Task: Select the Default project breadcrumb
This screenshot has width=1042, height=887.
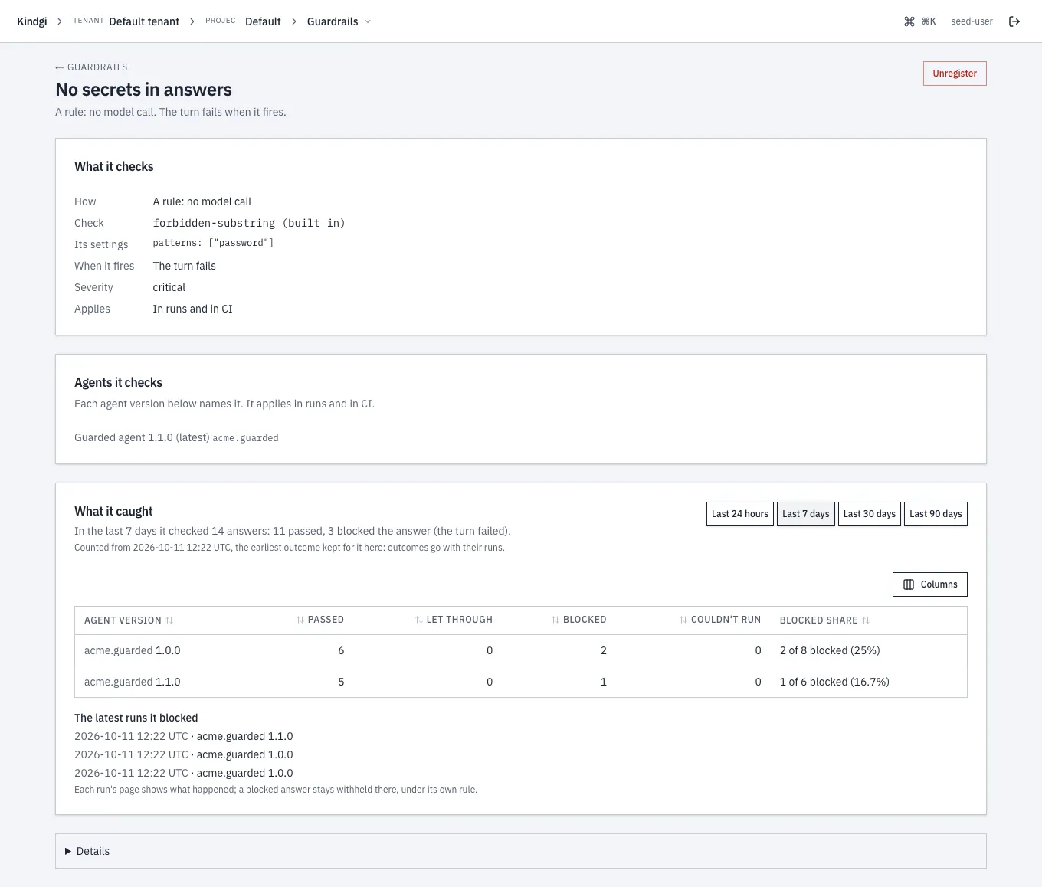Action: (263, 21)
